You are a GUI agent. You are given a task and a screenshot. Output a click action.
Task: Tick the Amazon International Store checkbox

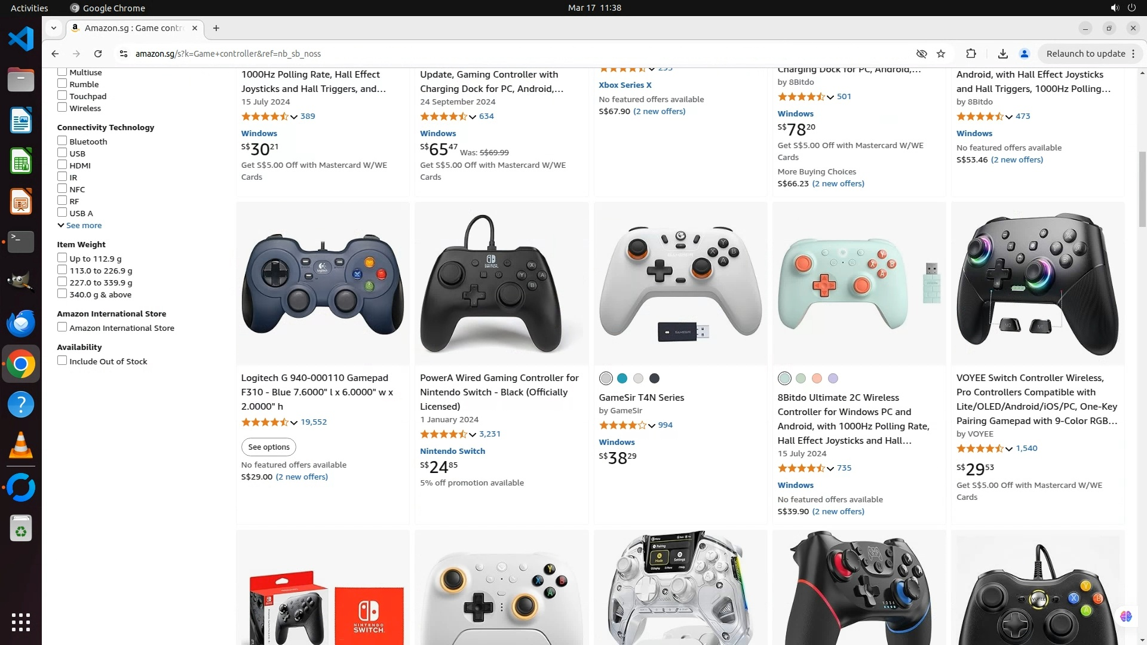(x=62, y=327)
